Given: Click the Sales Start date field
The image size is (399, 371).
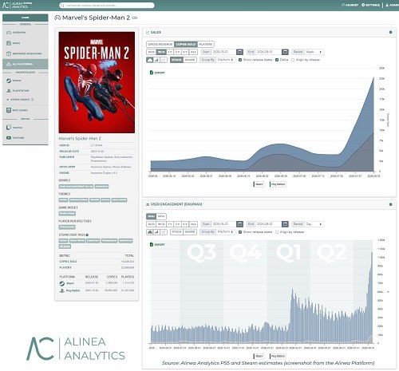Looking at the screenshot, I should click(x=223, y=52).
